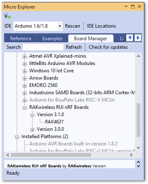Image resolution: width=148 pixels, height=184 pixels.
Task: Click the horizontal scrollbar thumb
Action: (x=51, y=155)
